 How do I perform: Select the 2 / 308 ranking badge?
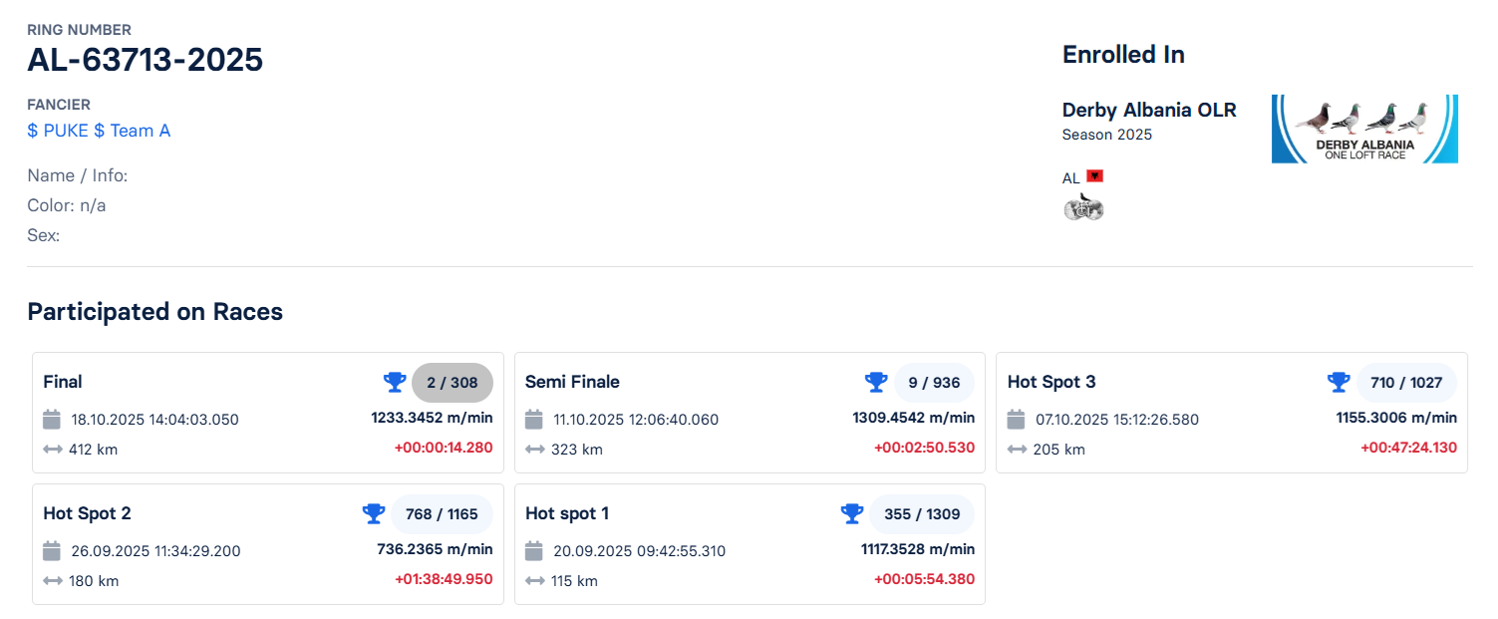coord(455,382)
